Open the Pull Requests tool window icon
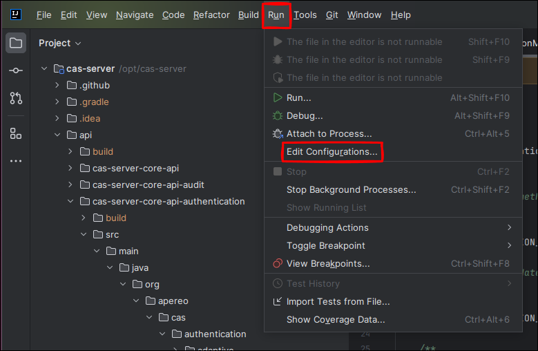Screen dimensions: 538x351 15,98
